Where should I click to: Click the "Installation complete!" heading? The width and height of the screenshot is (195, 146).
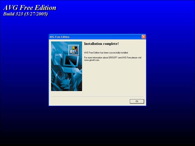tap(101, 44)
